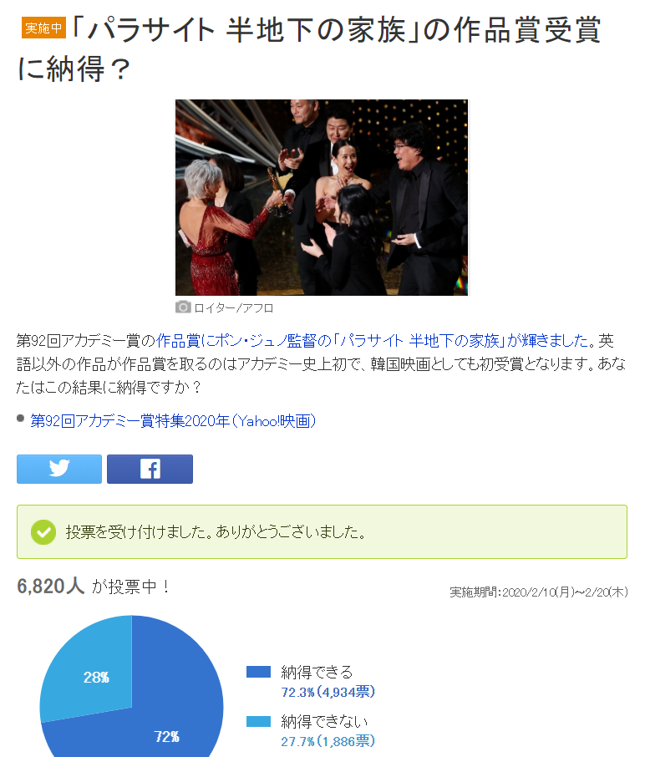This screenshot has width=645, height=757.
Task: Click the camera icon beside the photo credit
Action: tap(182, 307)
